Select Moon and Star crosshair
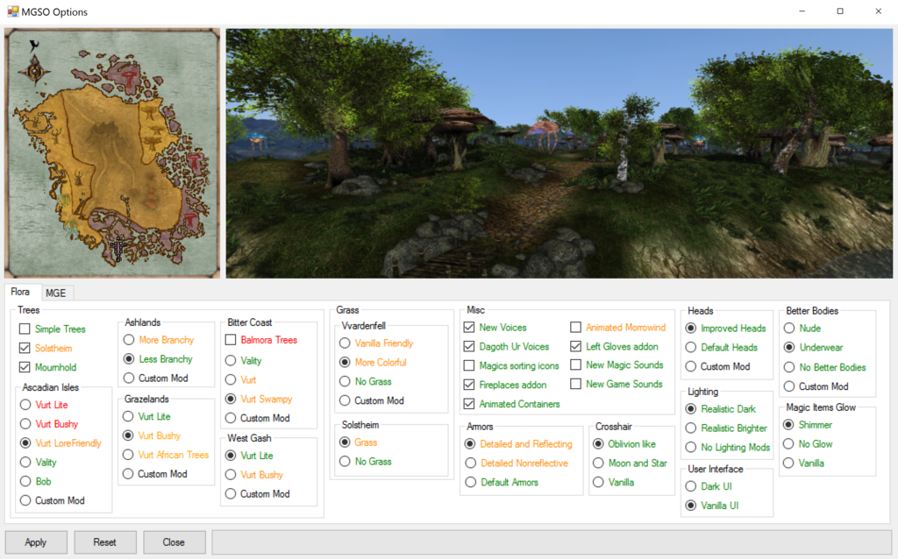Viewport: 898px width, 559px height. coord(599,463)
